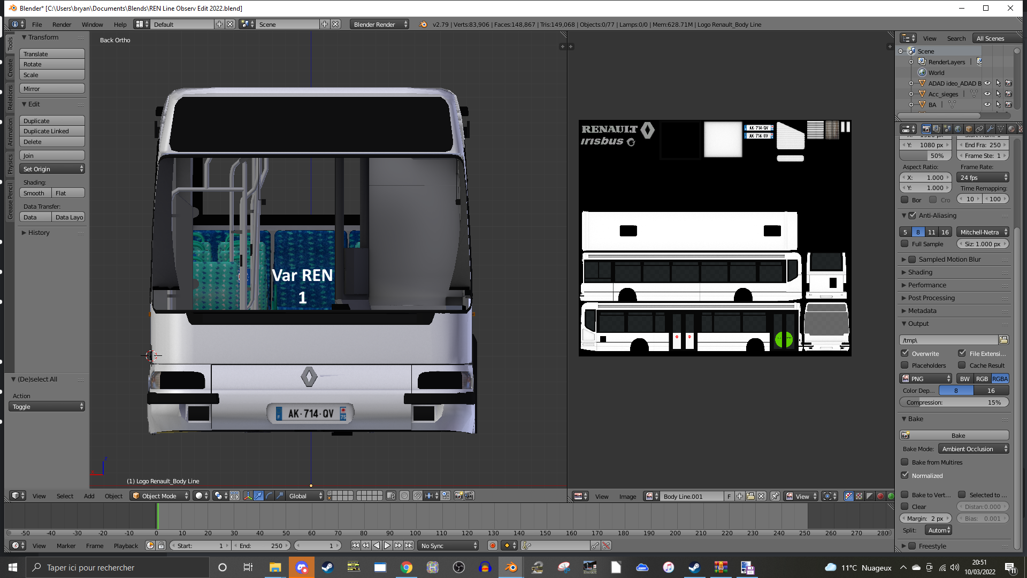
Task: Click the OpenGL render image camera icon
Action: (458, 496)
